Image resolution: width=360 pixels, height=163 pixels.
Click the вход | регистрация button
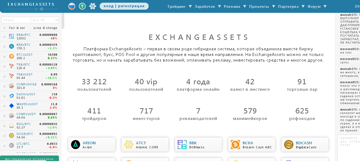pos(124,6)
